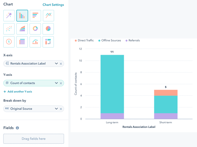
Task: Select the magic wand auto chart type
Action: 9,15
